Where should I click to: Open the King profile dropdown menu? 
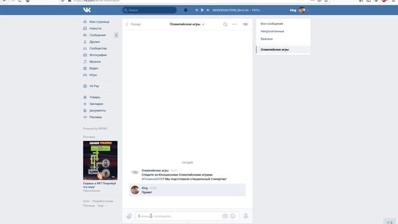299,10
